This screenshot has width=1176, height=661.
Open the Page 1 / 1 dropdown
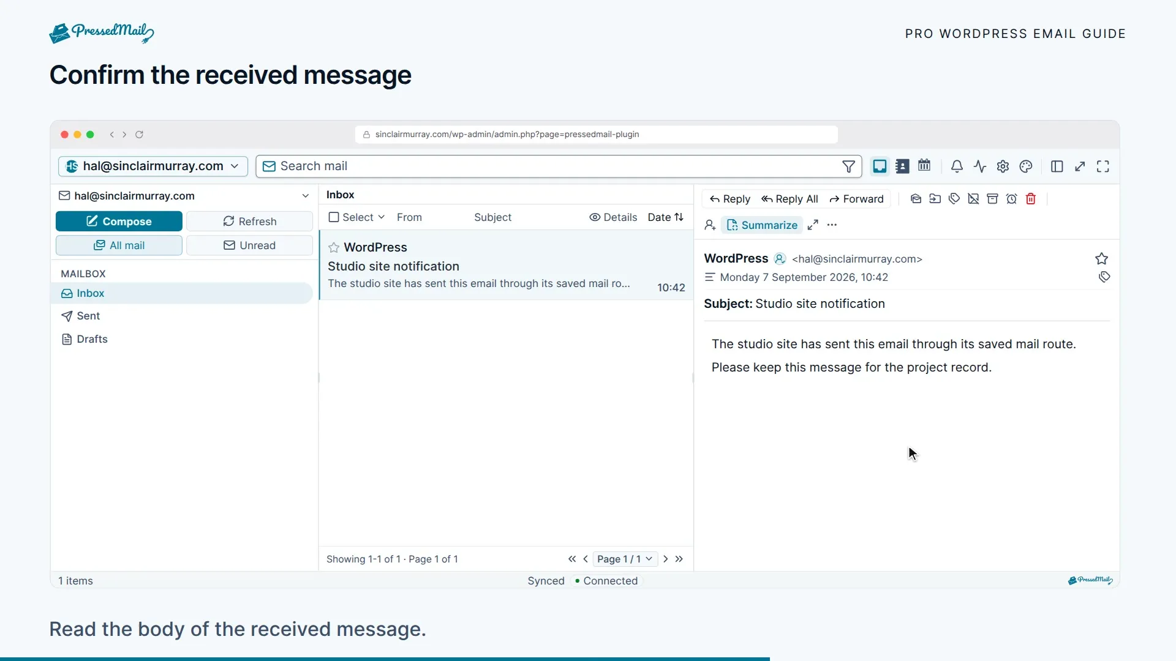[x=625, y=559]
